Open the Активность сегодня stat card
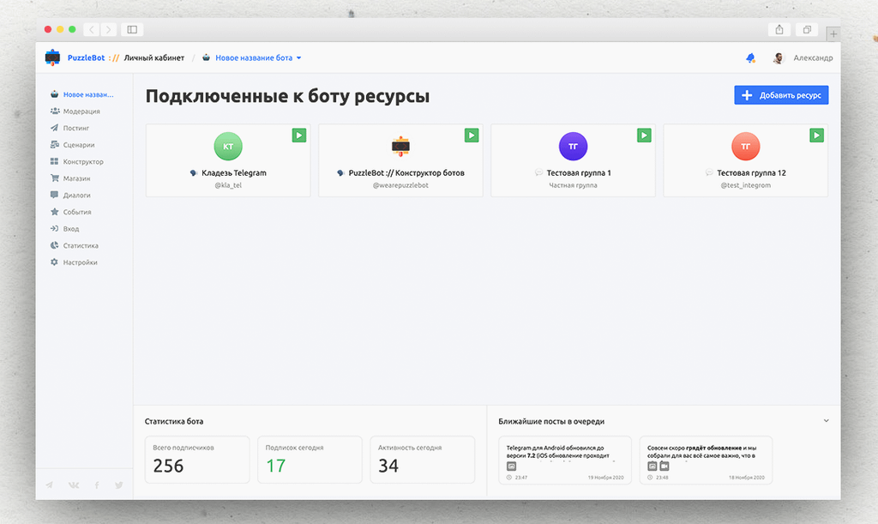Image resolution: width=878 pixels, height=524 pixels. click(422, 460)
